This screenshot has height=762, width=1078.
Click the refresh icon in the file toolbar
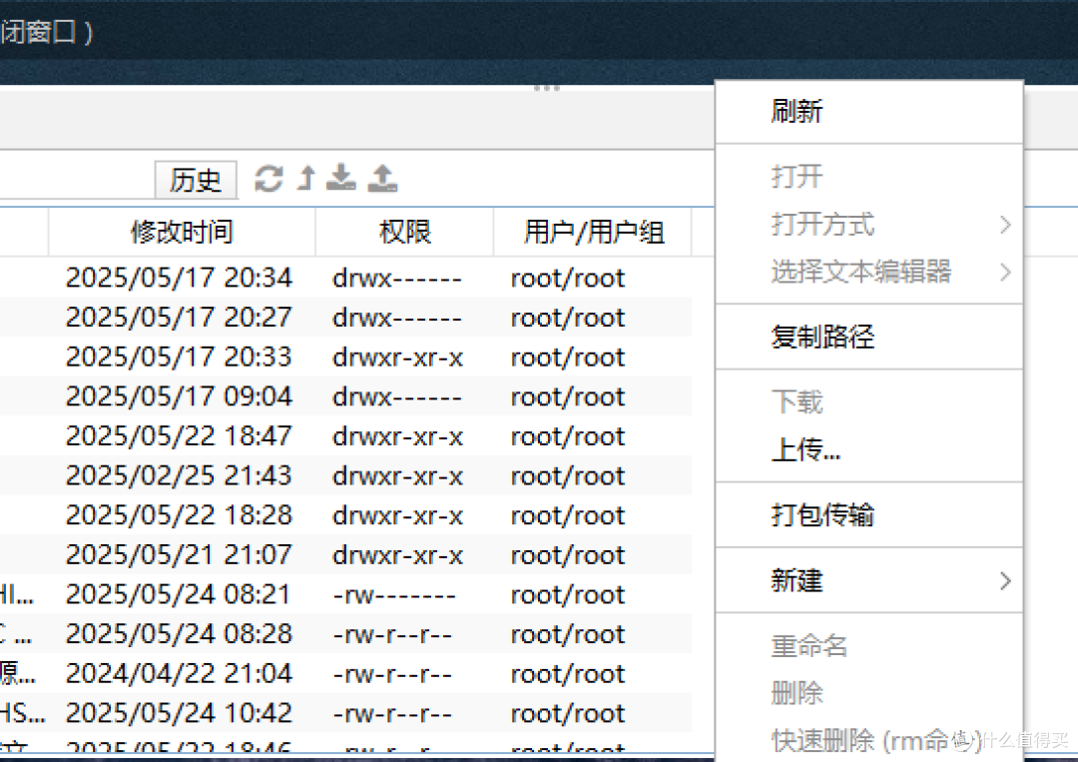[x=269, y=179]
